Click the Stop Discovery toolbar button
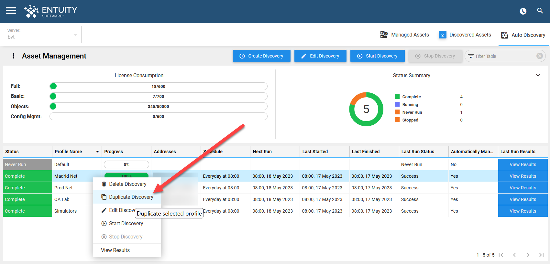 [x=435, y=56]
